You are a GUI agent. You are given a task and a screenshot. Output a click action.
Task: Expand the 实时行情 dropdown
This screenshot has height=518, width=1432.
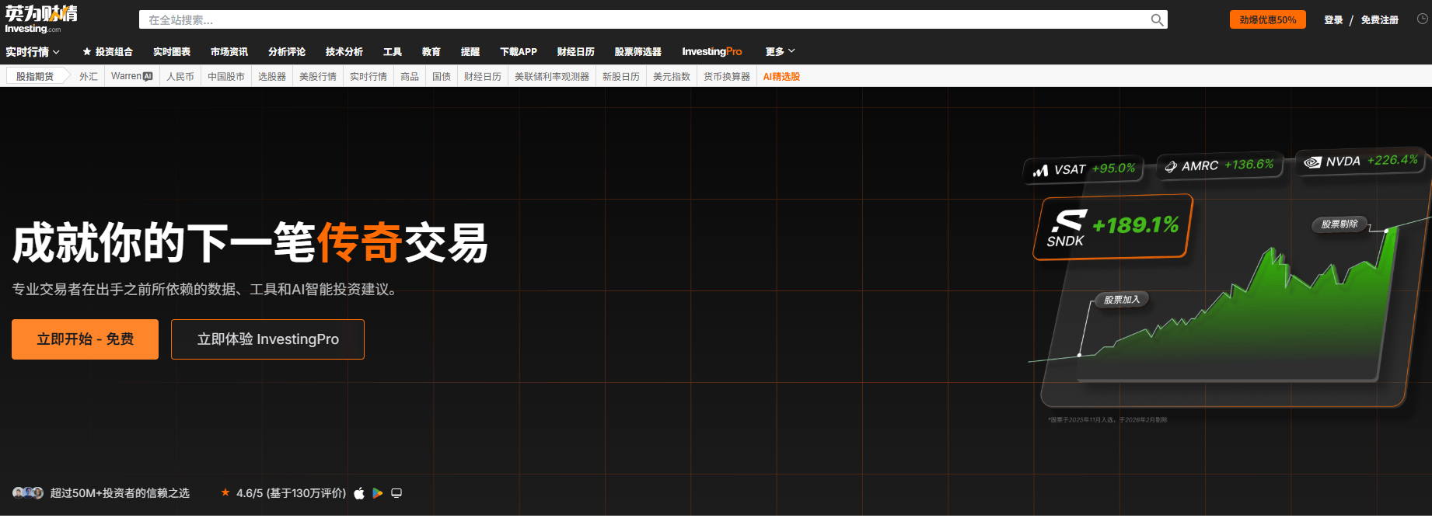point(33,52)
